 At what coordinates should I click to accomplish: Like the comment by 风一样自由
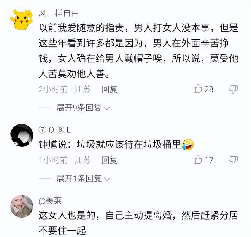point(198,89)
